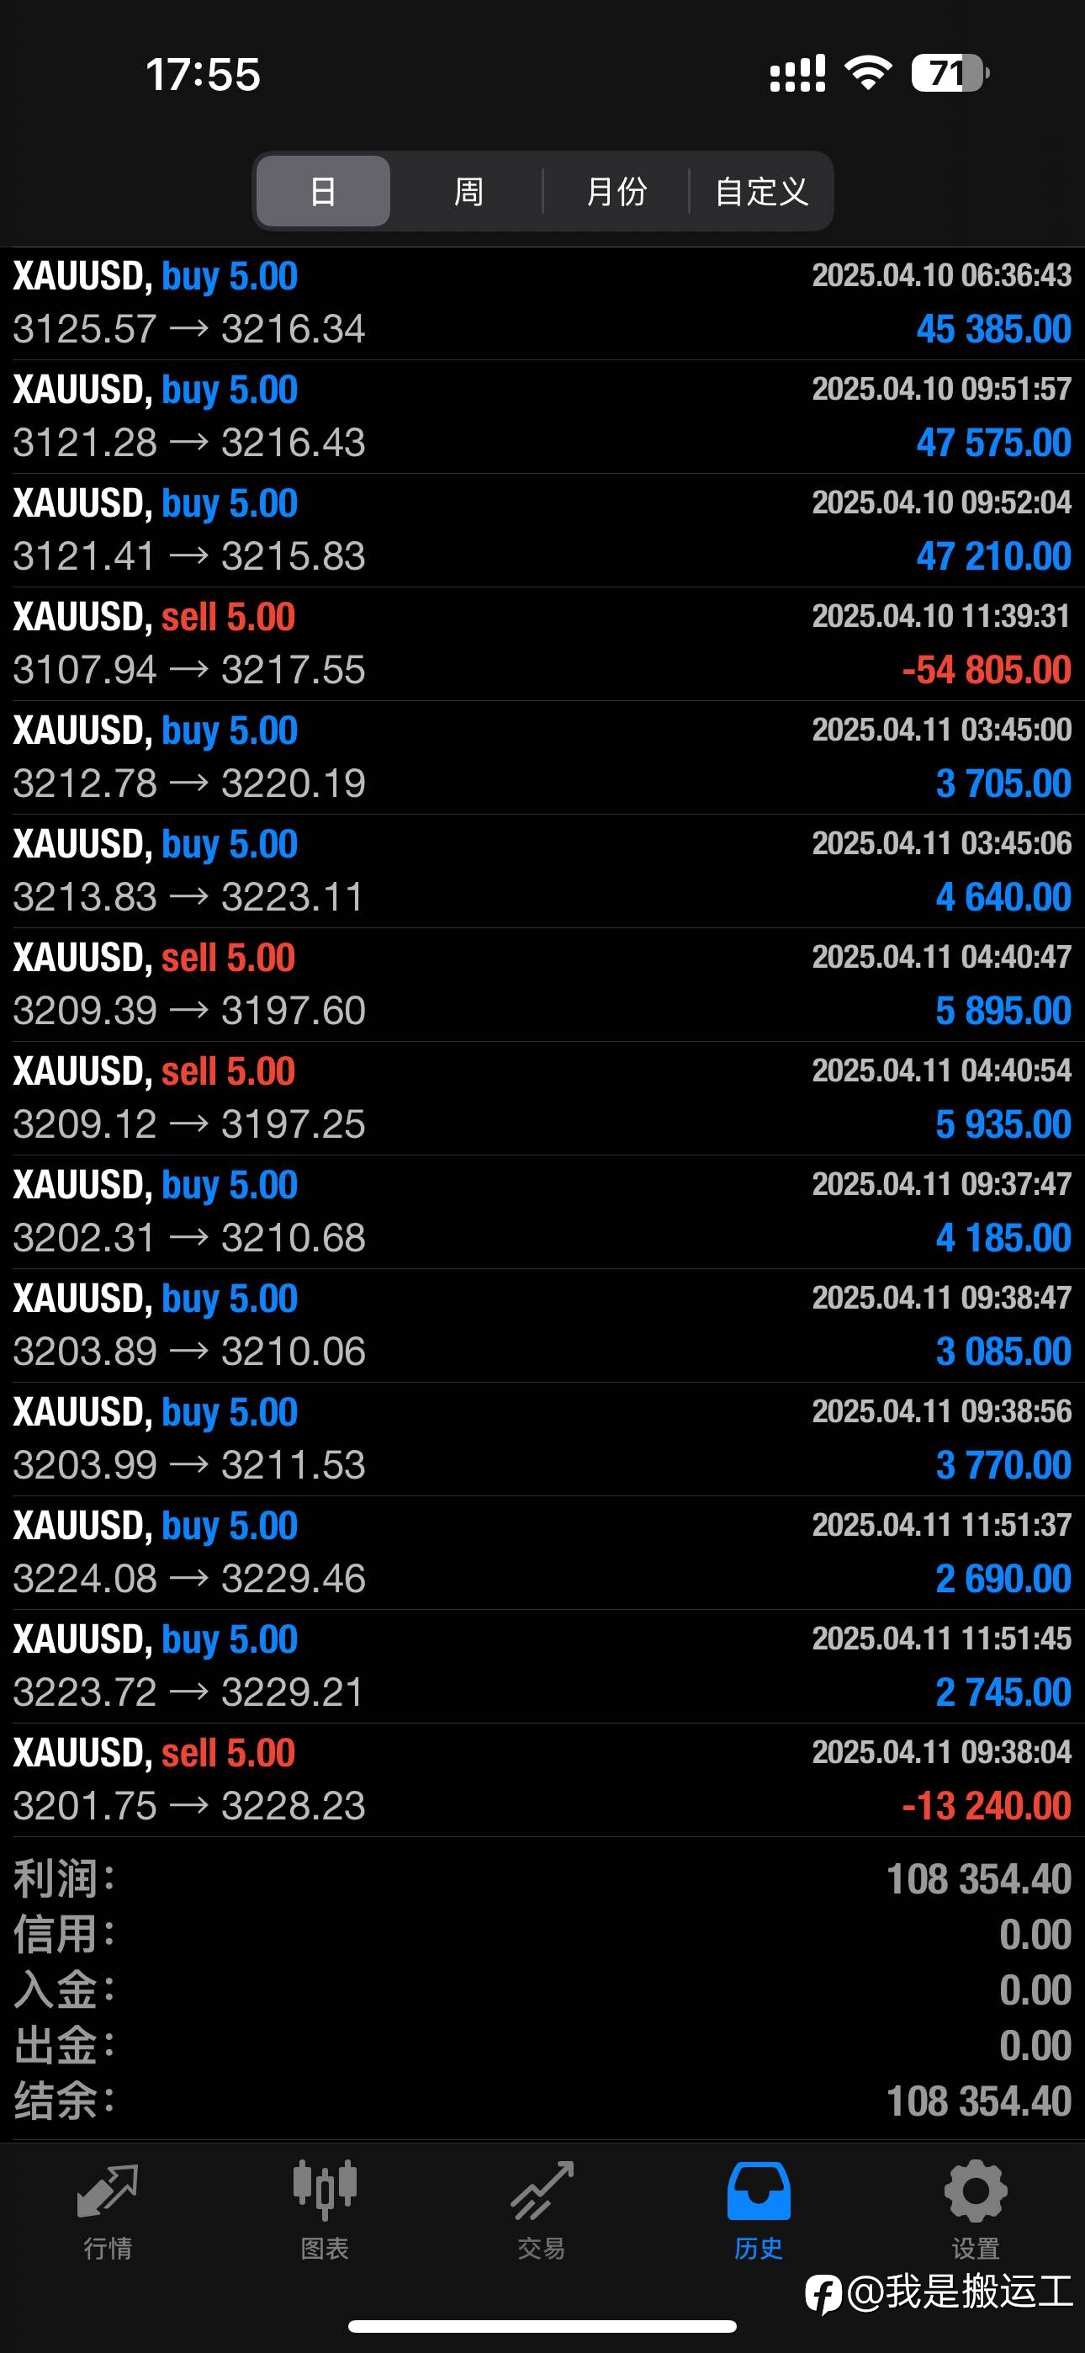This screenshot has width=1085, height=2353.
Task: Tap the 信用 credit summary row
Action: tap(542, 1936)
